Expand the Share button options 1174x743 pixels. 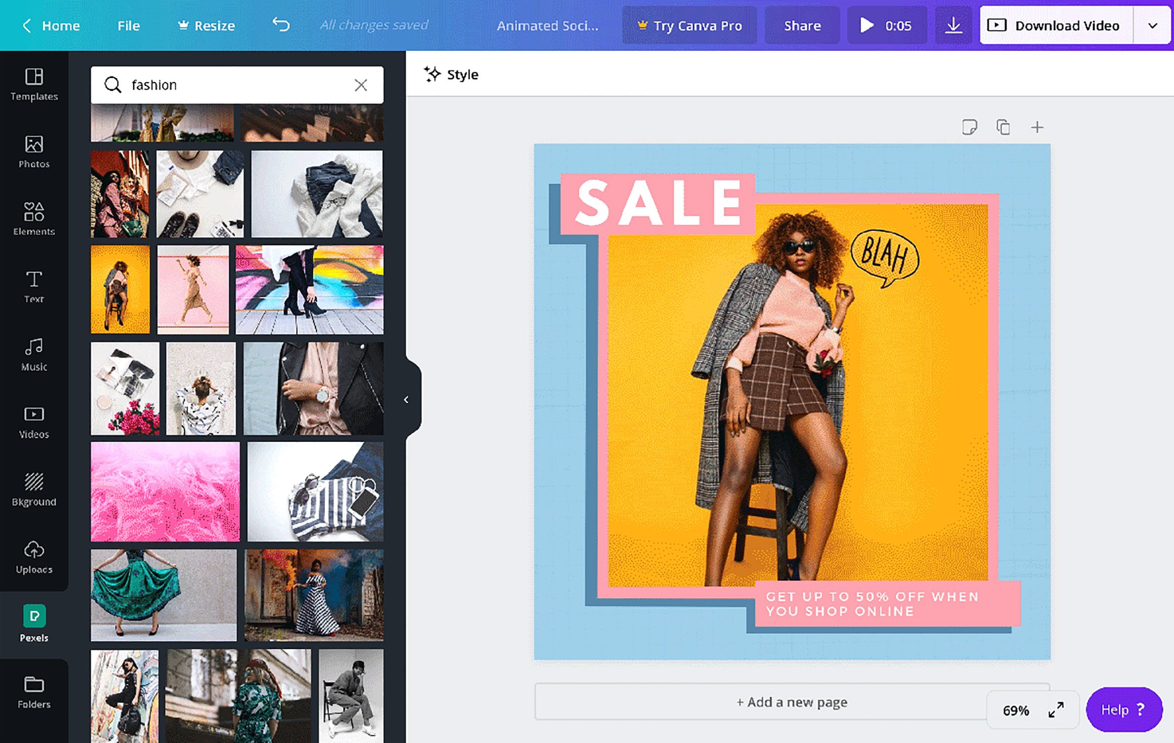(x=802, y=25)
